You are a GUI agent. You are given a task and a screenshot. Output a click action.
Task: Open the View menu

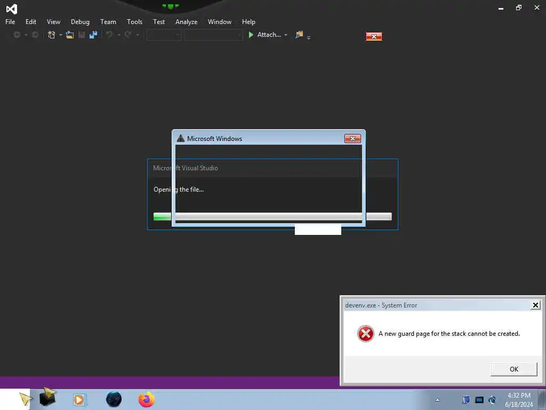[x=53, y=21]
